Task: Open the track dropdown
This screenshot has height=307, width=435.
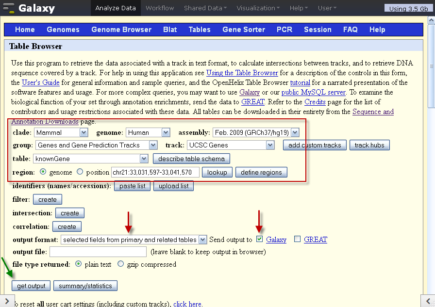Action: [231, 145]
